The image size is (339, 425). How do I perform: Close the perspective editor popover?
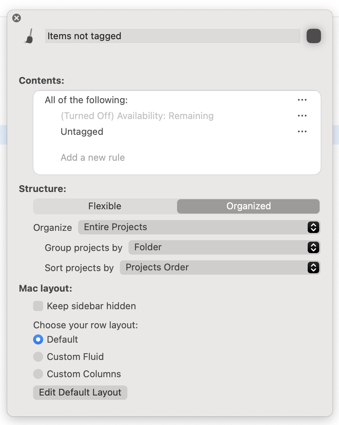click(17, 18)
